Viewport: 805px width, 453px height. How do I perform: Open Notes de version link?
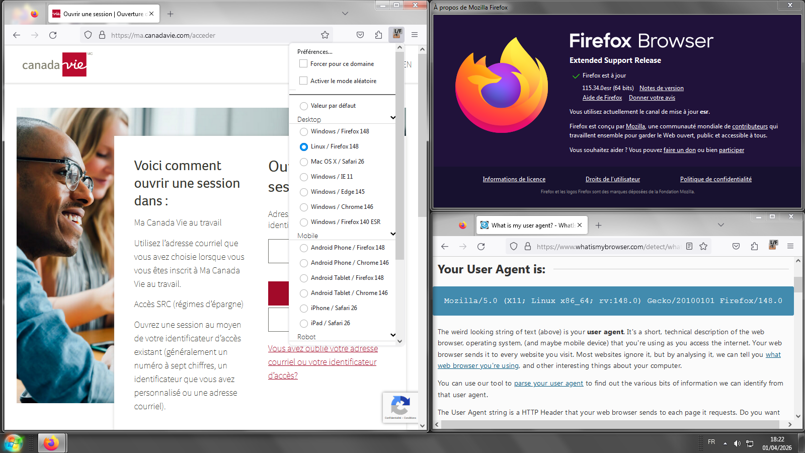coord(662,88)
